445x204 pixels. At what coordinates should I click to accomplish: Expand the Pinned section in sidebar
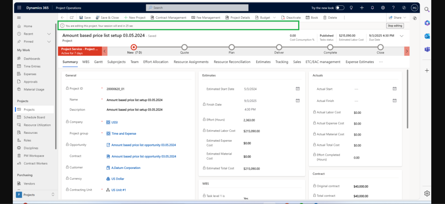point(49,41)
